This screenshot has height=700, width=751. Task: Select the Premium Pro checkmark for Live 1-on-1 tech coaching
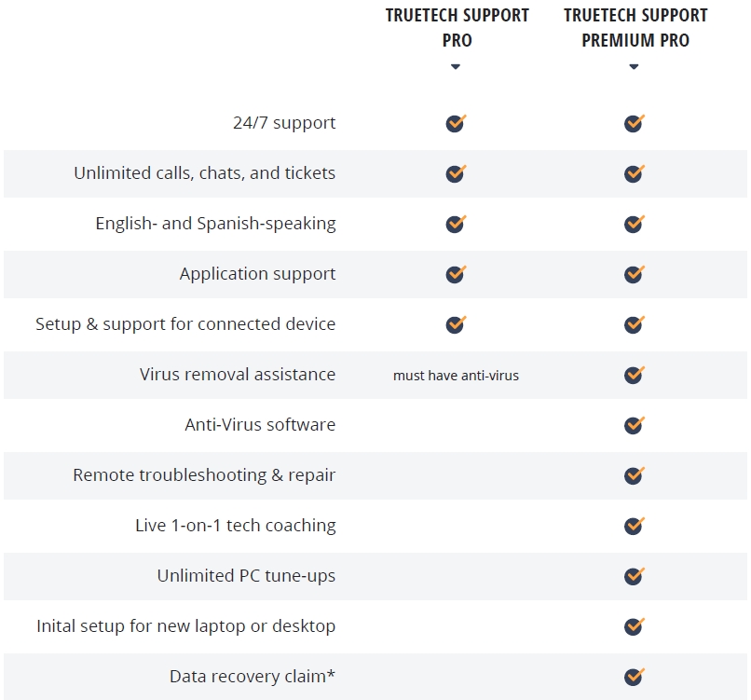(635, 526)
